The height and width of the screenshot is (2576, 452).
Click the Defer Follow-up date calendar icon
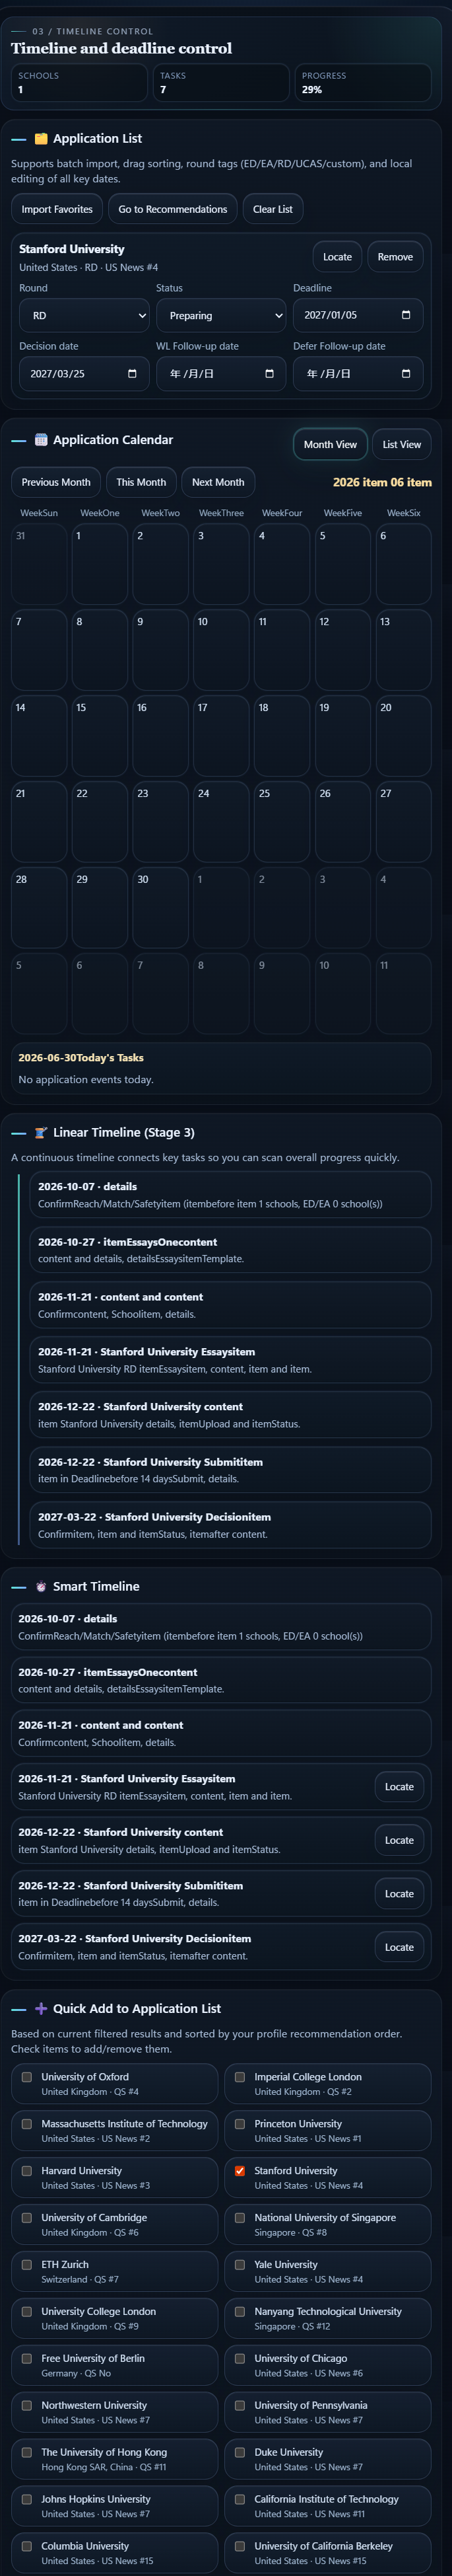click(405, 373)
